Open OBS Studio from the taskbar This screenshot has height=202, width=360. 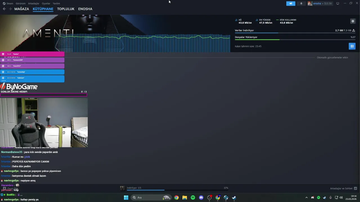209,198
